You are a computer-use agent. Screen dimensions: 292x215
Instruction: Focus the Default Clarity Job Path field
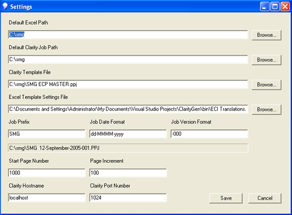point(128,59)
